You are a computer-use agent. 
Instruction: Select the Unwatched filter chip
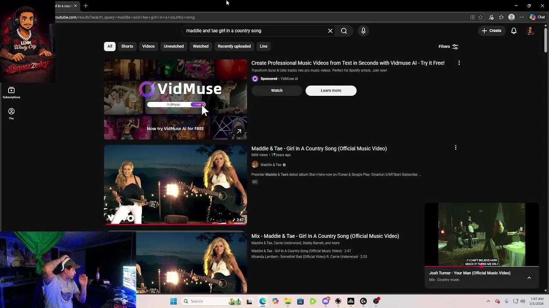pos(174,46)
